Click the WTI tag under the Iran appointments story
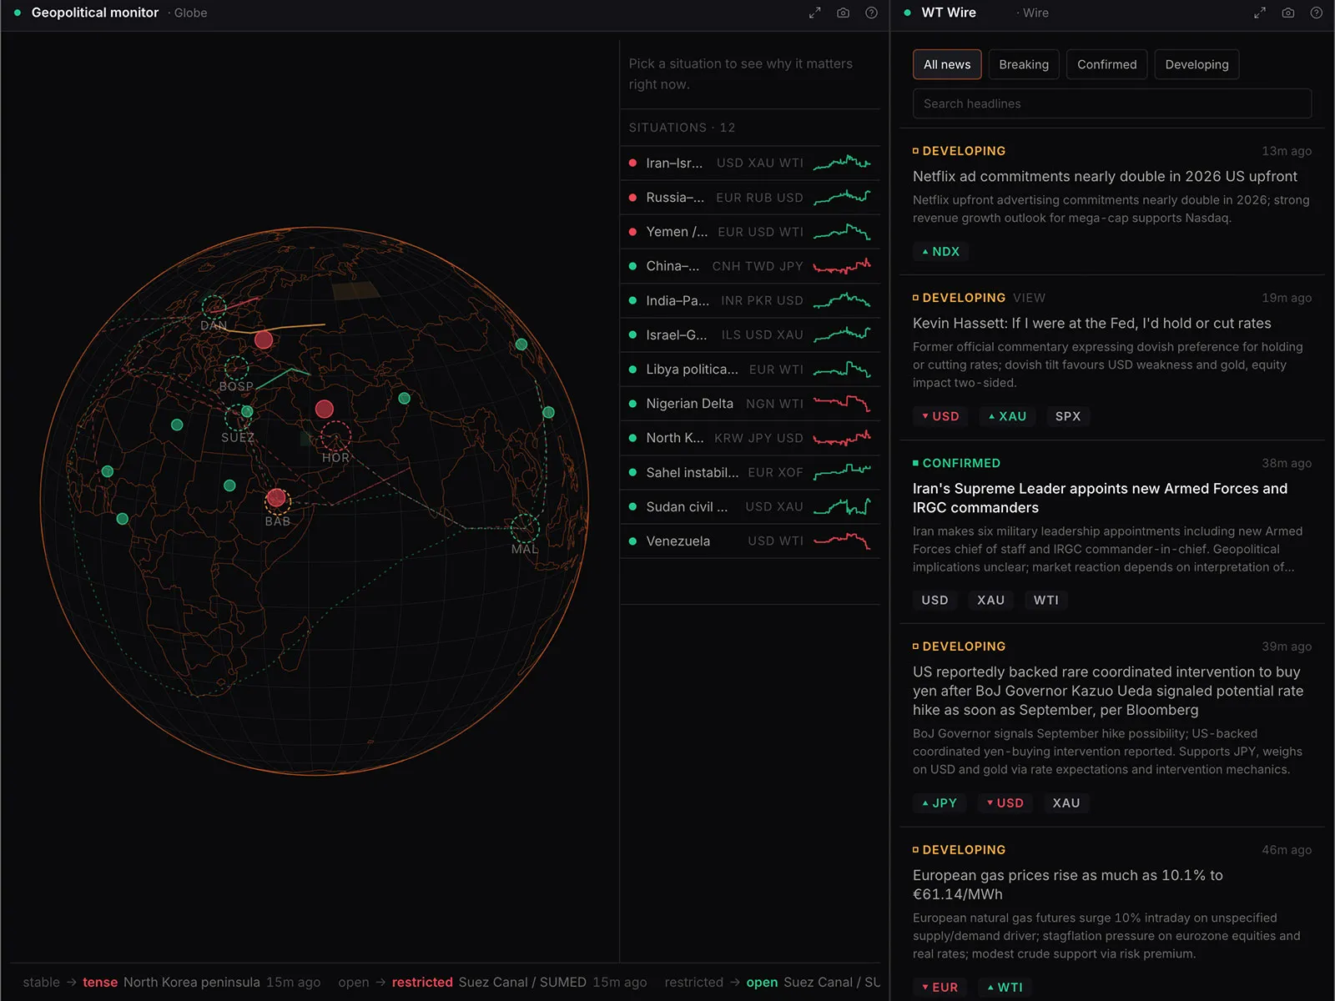 (1046, 600)
